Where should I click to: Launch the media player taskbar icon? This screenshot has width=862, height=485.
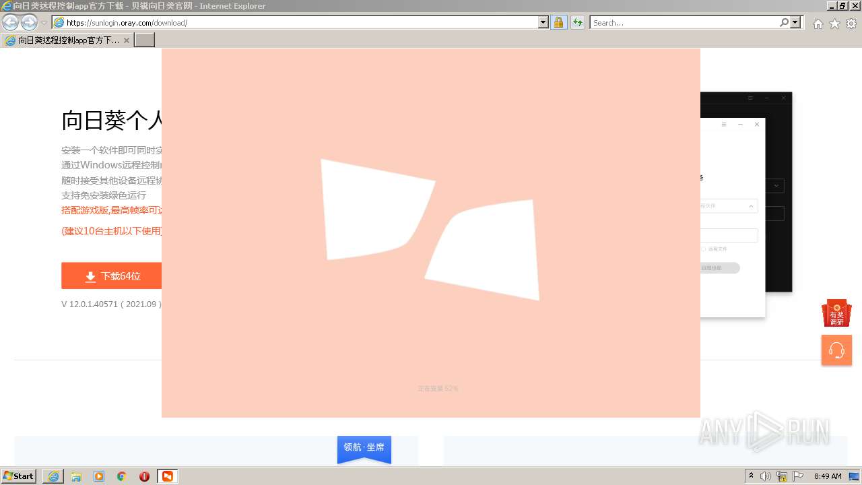tap(99, 476)
